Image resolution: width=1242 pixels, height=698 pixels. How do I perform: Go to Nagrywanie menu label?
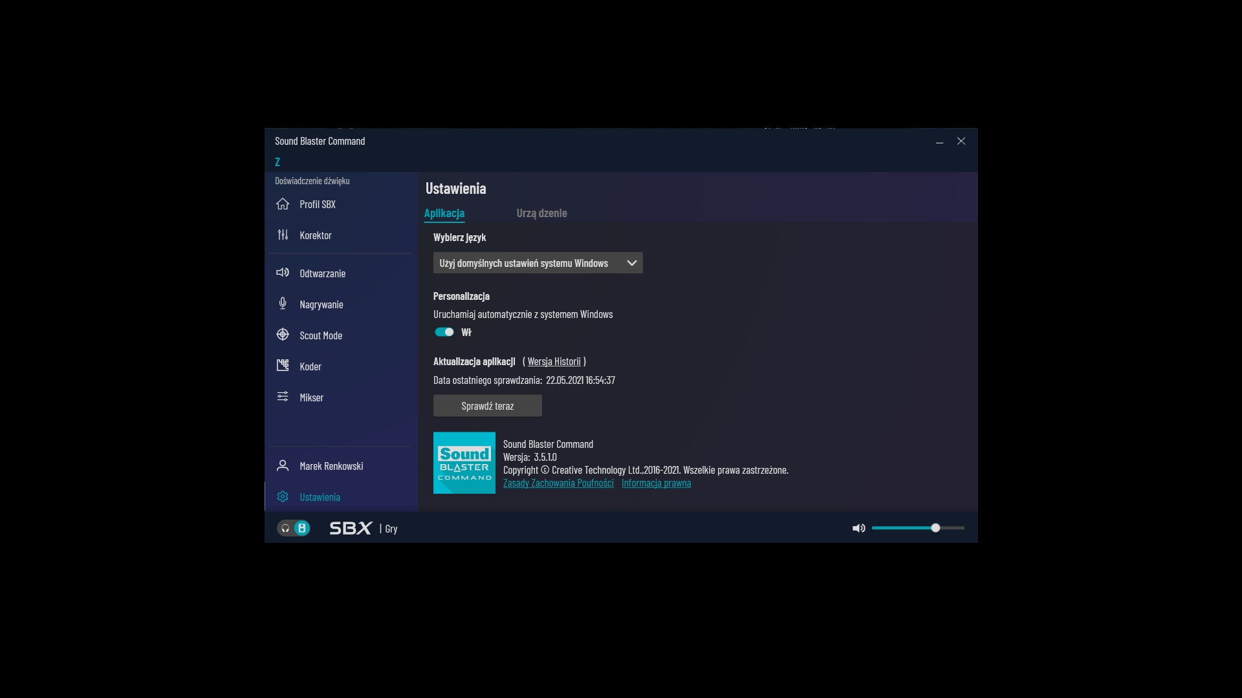(x=321, y=304)
